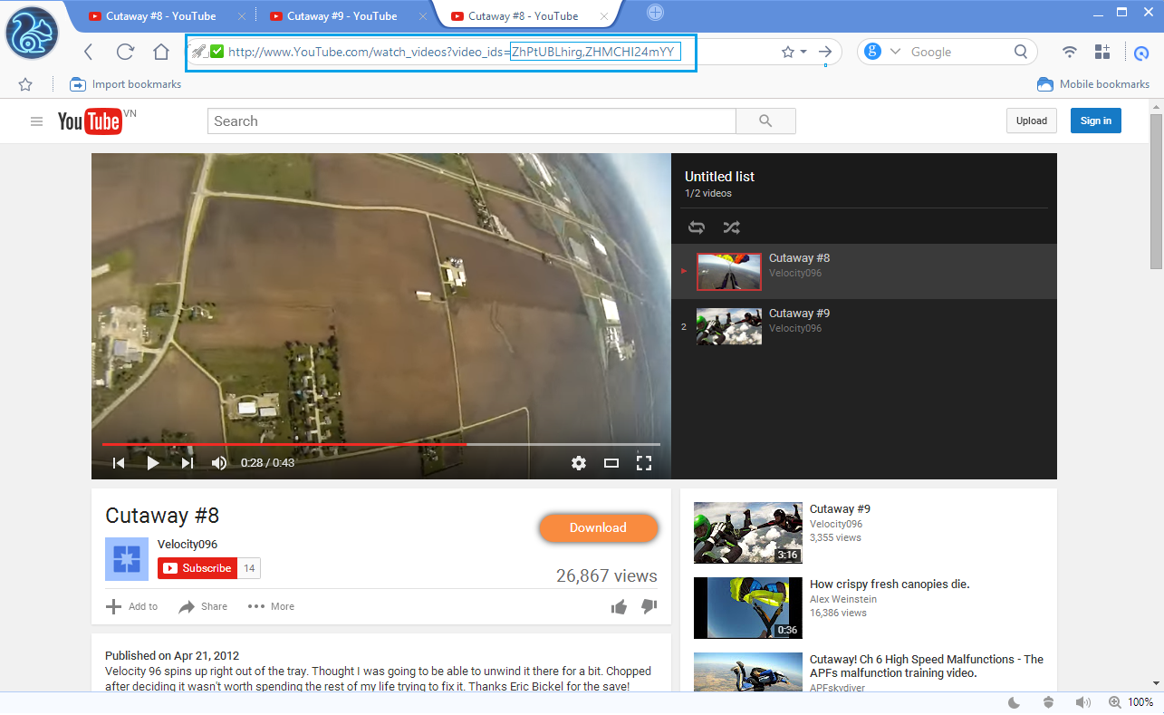Click the shield icon in the status bar
This screenshot has width=1164, height=715.
(x=1048, y=702)
